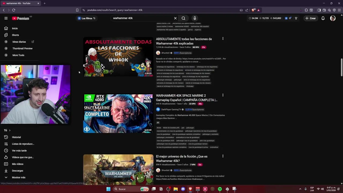This screenshot has width=343, height=193.
Task: Open Brave Rewards triangle icon
Action: pos(259,10)
